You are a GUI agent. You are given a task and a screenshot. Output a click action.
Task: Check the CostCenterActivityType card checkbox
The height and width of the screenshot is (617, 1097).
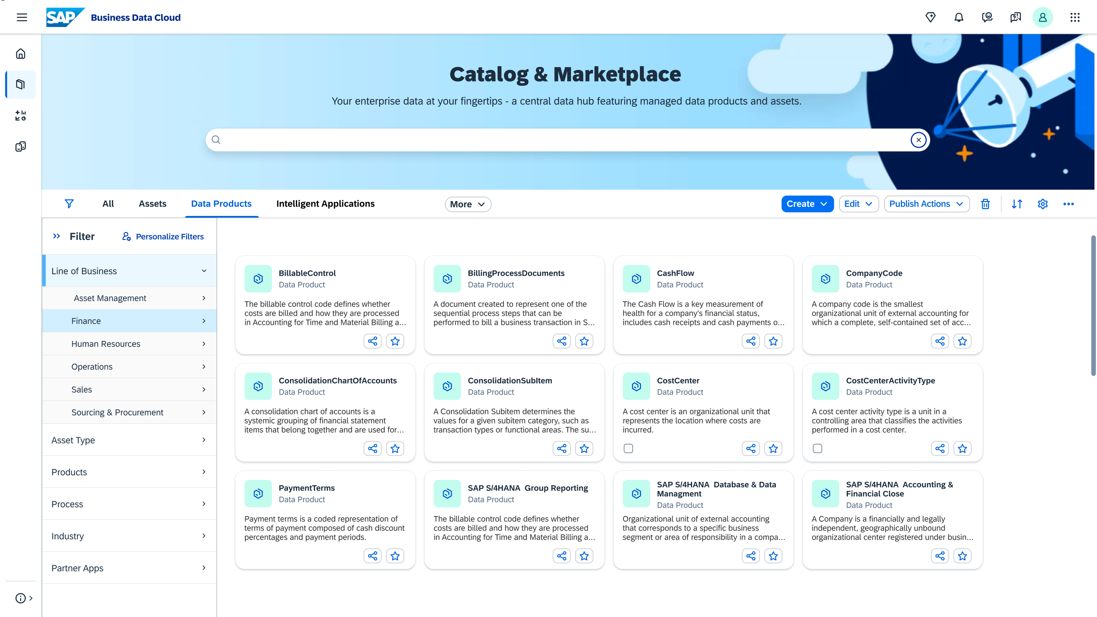[x=817, y=448]
